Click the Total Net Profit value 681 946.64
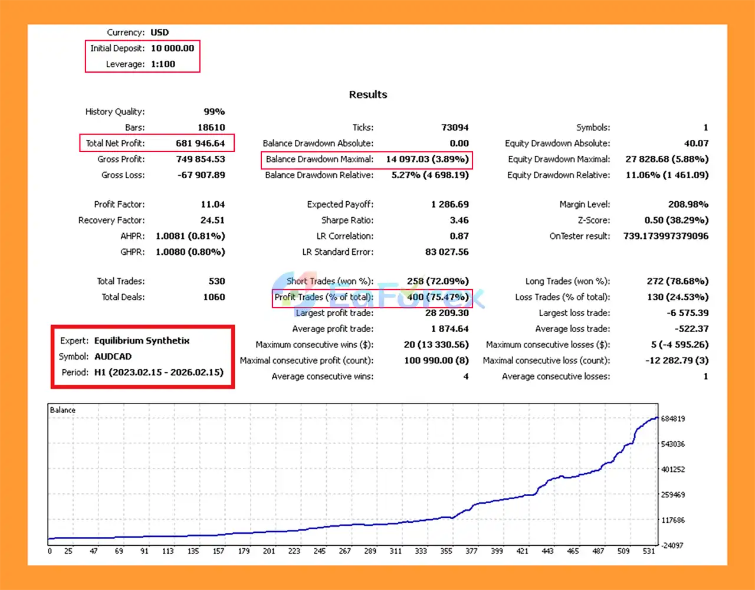Screen dimensions: 755x590 200,143
